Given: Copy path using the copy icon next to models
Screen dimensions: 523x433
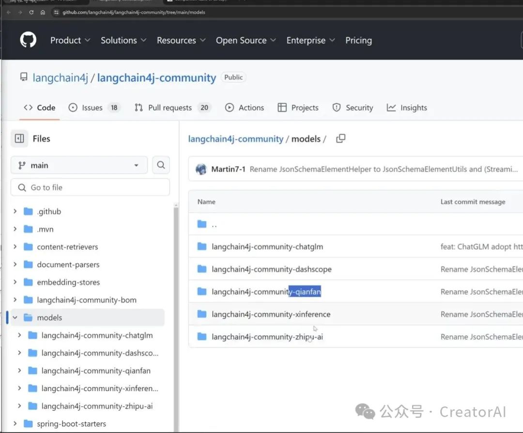Looking at the screenshot, I should click(340, 139).
